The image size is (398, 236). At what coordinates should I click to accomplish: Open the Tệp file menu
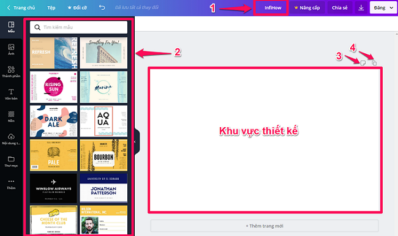(x=51, y=8)
